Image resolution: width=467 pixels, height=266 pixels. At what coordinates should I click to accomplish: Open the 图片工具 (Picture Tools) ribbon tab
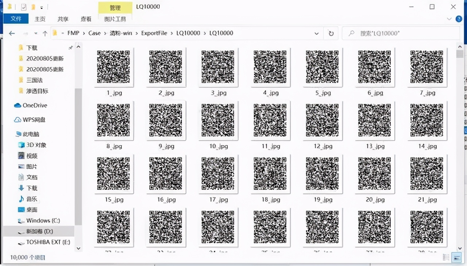coord(114,19)
